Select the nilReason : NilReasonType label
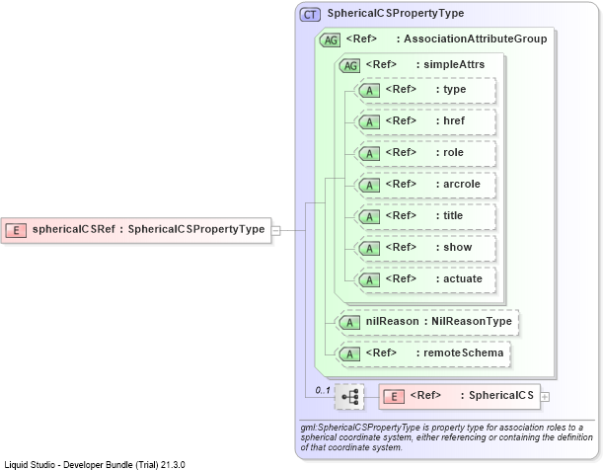Screen dimensions: 603x470 coord(439,321)
